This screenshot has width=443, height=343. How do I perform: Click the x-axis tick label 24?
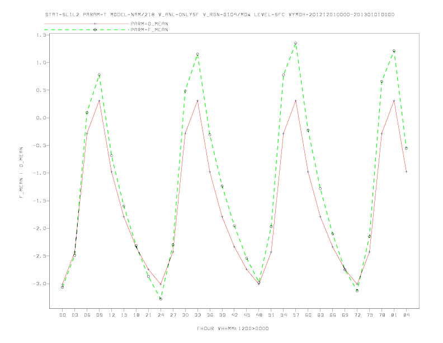(x=161, y=315)
